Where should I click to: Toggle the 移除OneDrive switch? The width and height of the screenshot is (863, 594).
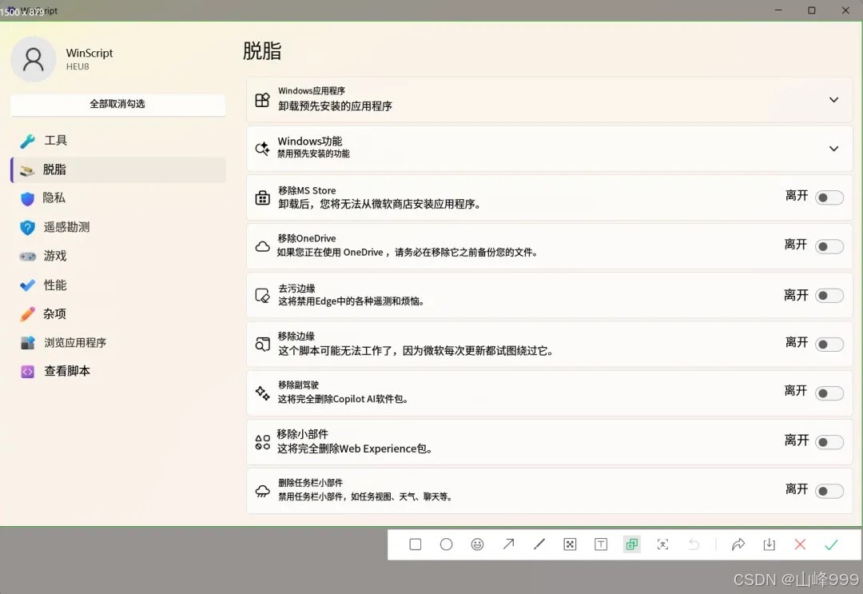point(829,246)
